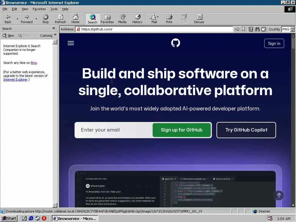Open the Media toolbar button
The height and width of the screenshot is (222, 296).
(x=122, y=19)
